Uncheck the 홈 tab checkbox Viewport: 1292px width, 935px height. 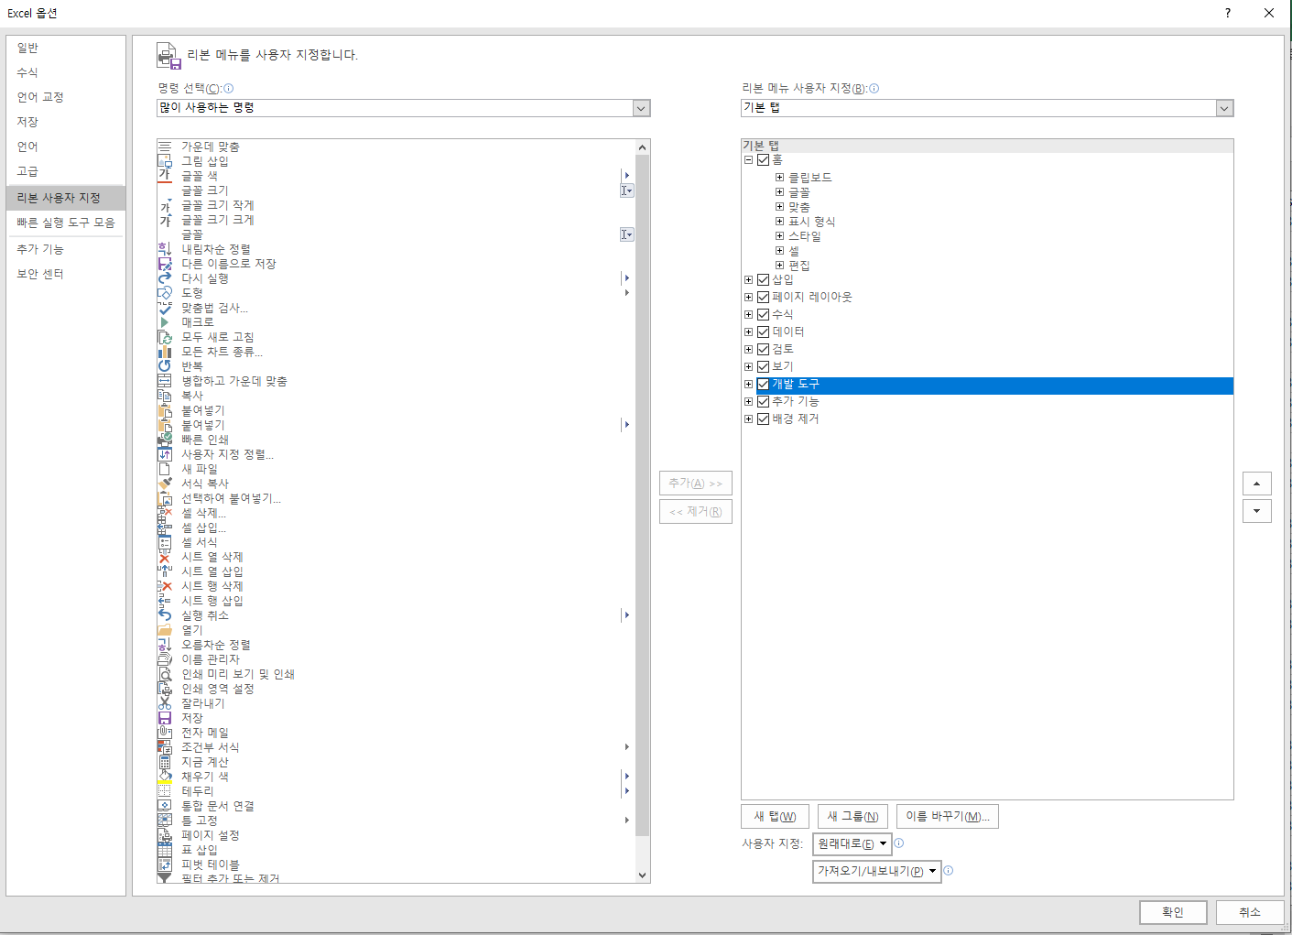[763, 159]
